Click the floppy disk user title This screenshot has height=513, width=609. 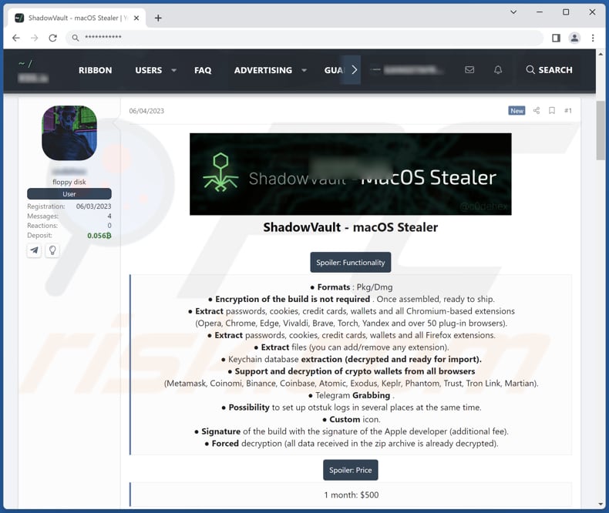click(69, 182)
